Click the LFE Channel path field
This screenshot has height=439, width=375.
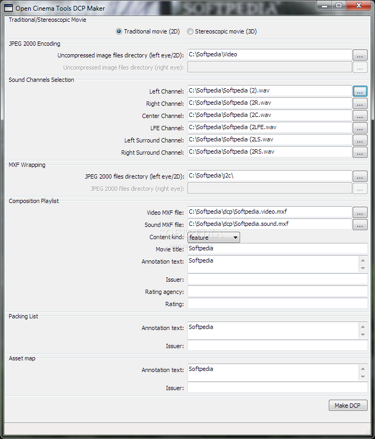269,128
